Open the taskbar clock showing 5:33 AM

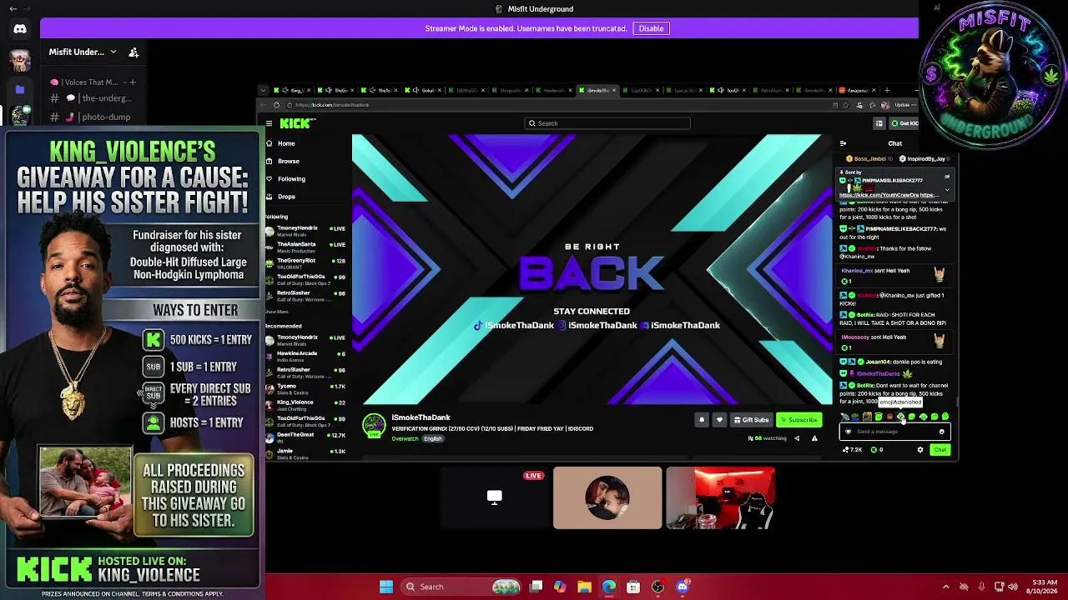tap(1045, 587)
